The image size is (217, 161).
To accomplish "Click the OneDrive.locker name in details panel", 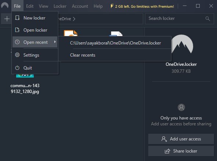I will click(181, 64).
